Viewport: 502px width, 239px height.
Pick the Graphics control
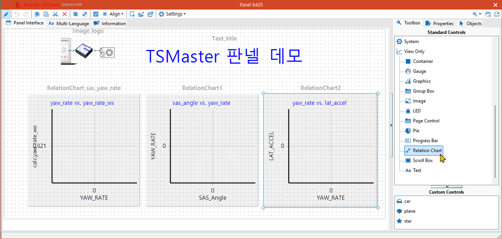click(418, 81)
